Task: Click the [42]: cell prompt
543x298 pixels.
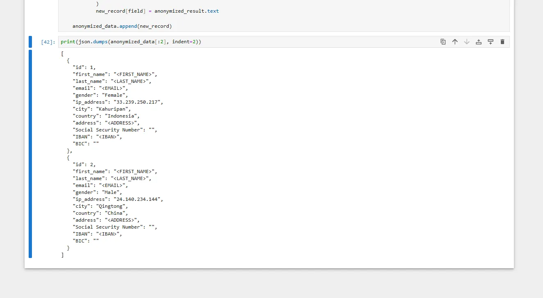Action: tap(48, 42)
